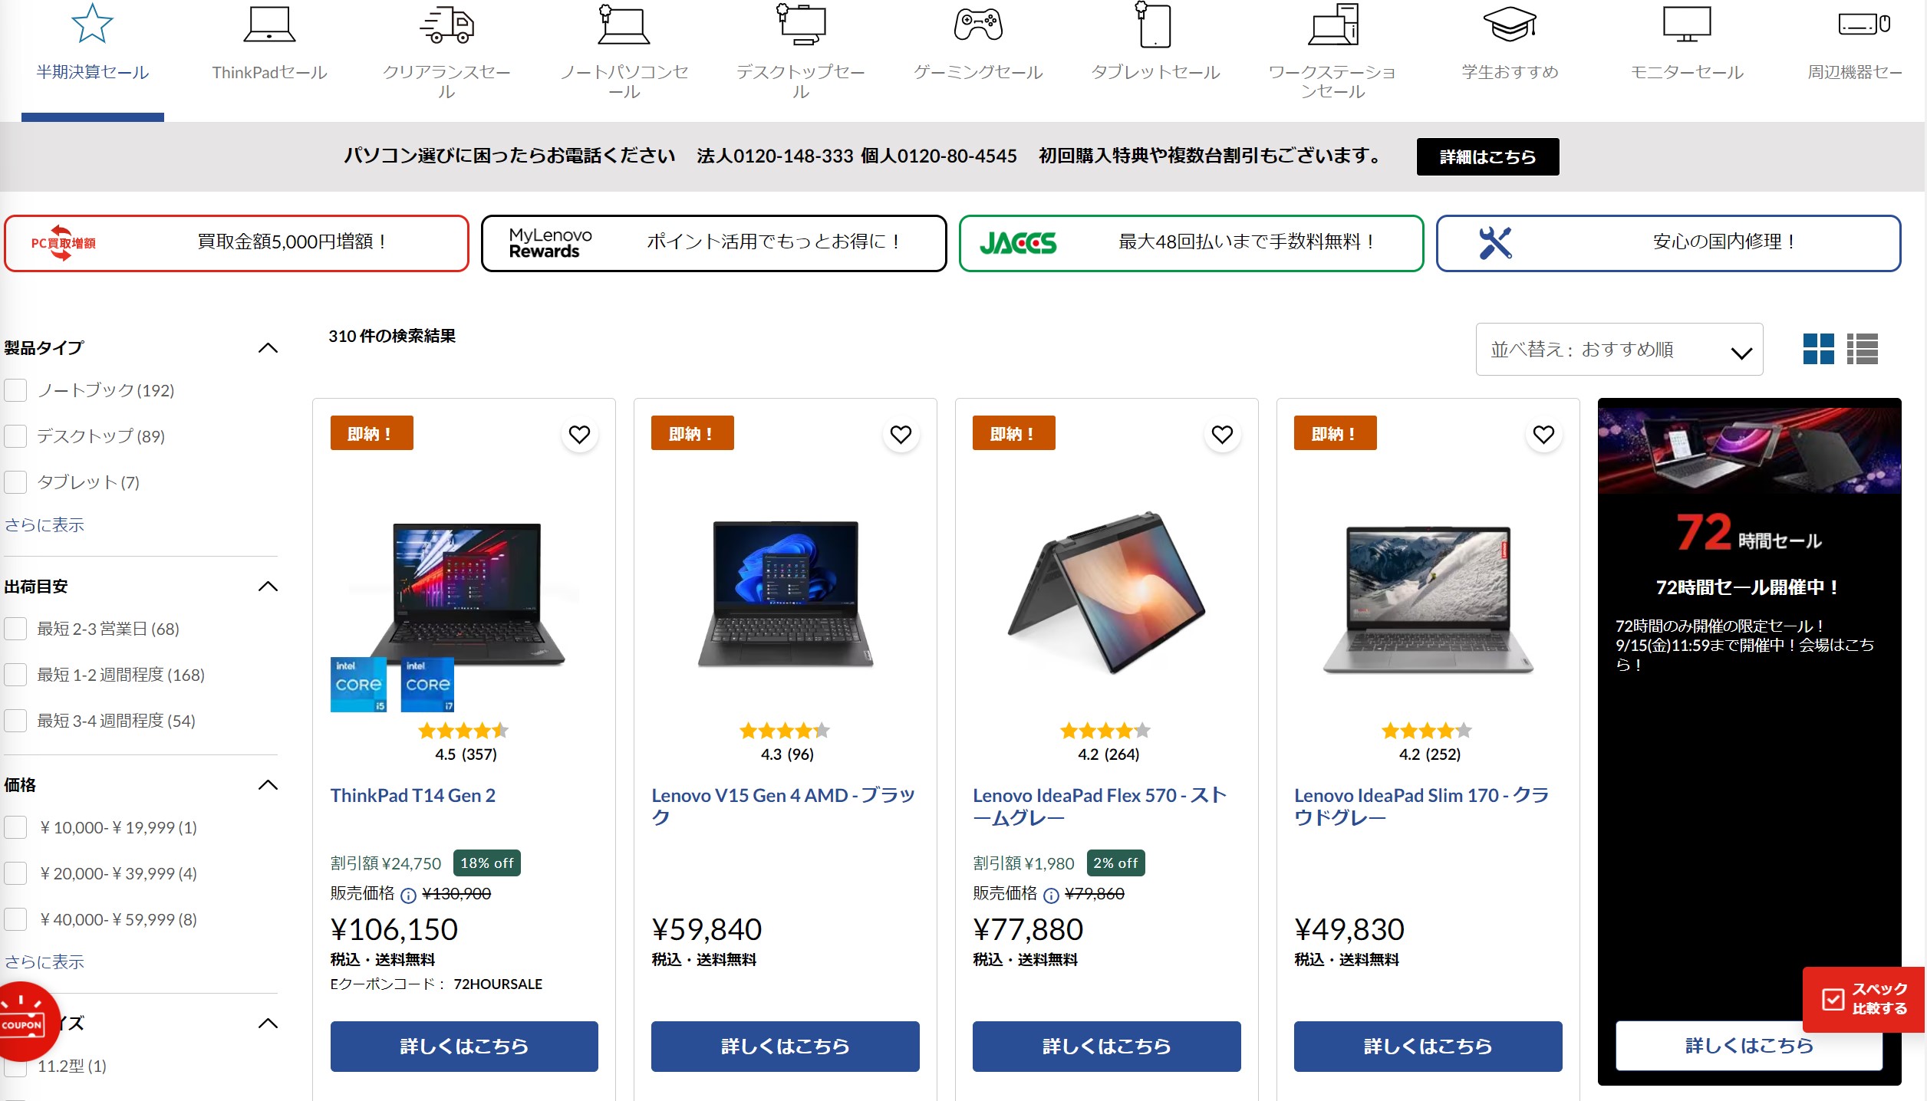Click the info icon beside Flex 570 price
Screen dimensions: 1927x1101
click(1051, 895)
